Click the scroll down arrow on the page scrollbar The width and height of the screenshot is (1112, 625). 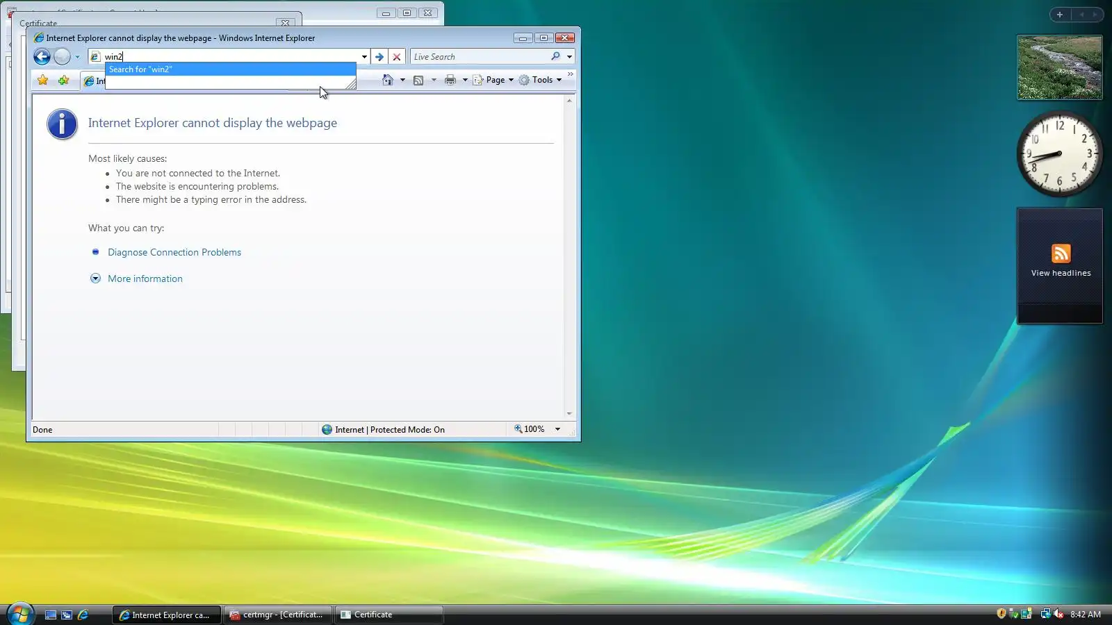point(569,414)
